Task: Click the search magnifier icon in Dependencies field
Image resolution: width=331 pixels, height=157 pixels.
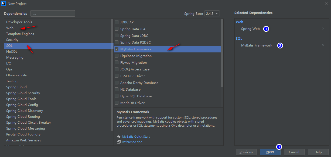Action: point(34,13)
